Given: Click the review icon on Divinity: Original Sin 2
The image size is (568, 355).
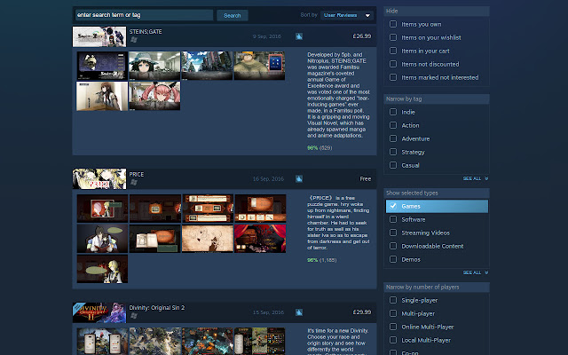Looking at the screenshot, I should coord(300,312).
